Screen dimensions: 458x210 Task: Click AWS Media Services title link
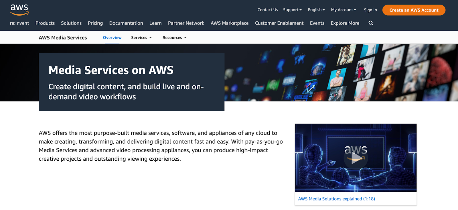tap(63, 38)
